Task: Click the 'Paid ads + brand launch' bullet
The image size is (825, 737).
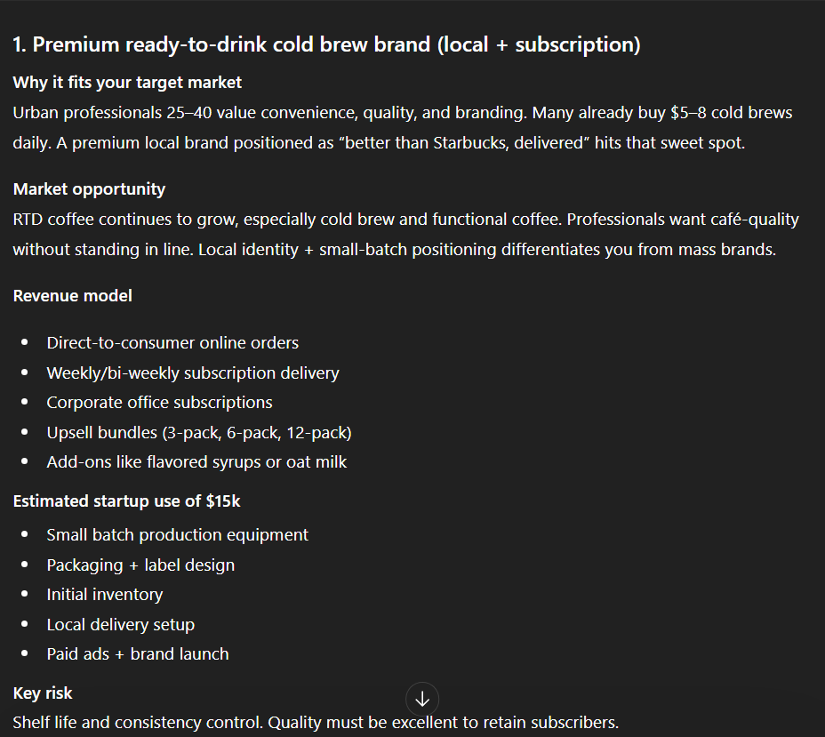Action: pos(138,654)
